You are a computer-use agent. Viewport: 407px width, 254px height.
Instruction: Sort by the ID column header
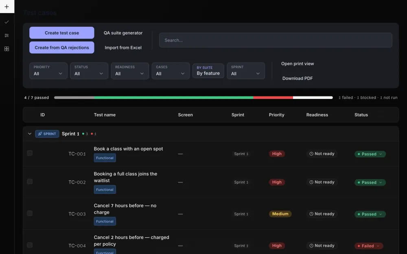click(x=43, y=115)
